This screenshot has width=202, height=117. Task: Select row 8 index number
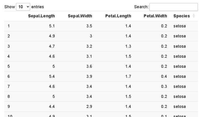pos(8,97)
